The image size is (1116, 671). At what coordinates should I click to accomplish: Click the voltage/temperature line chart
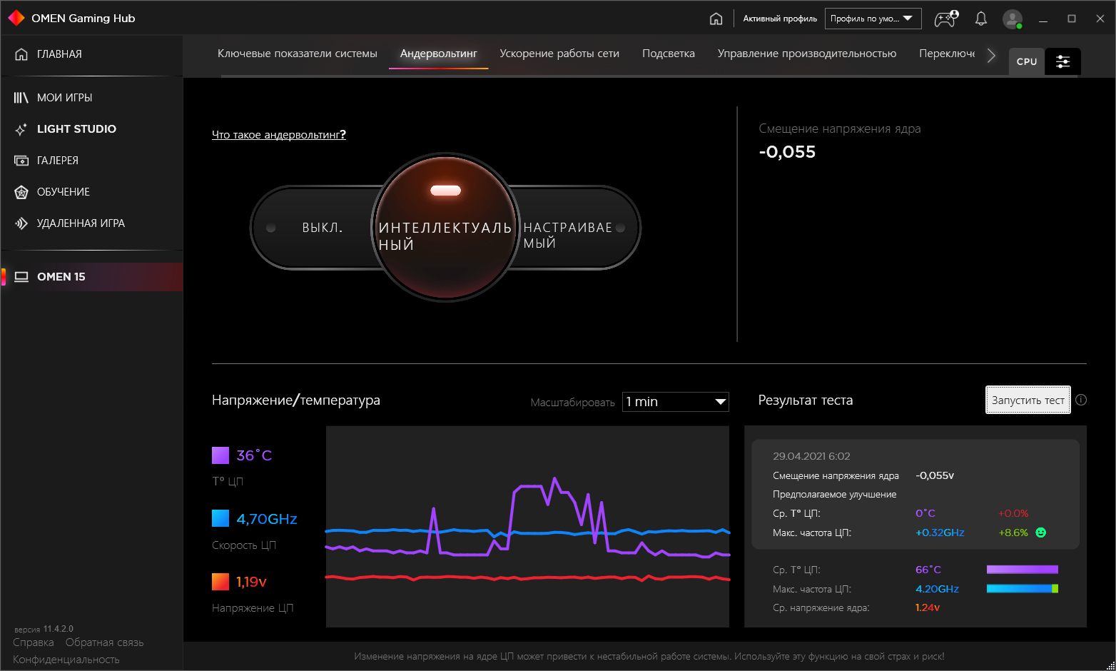tap(527, 527)
